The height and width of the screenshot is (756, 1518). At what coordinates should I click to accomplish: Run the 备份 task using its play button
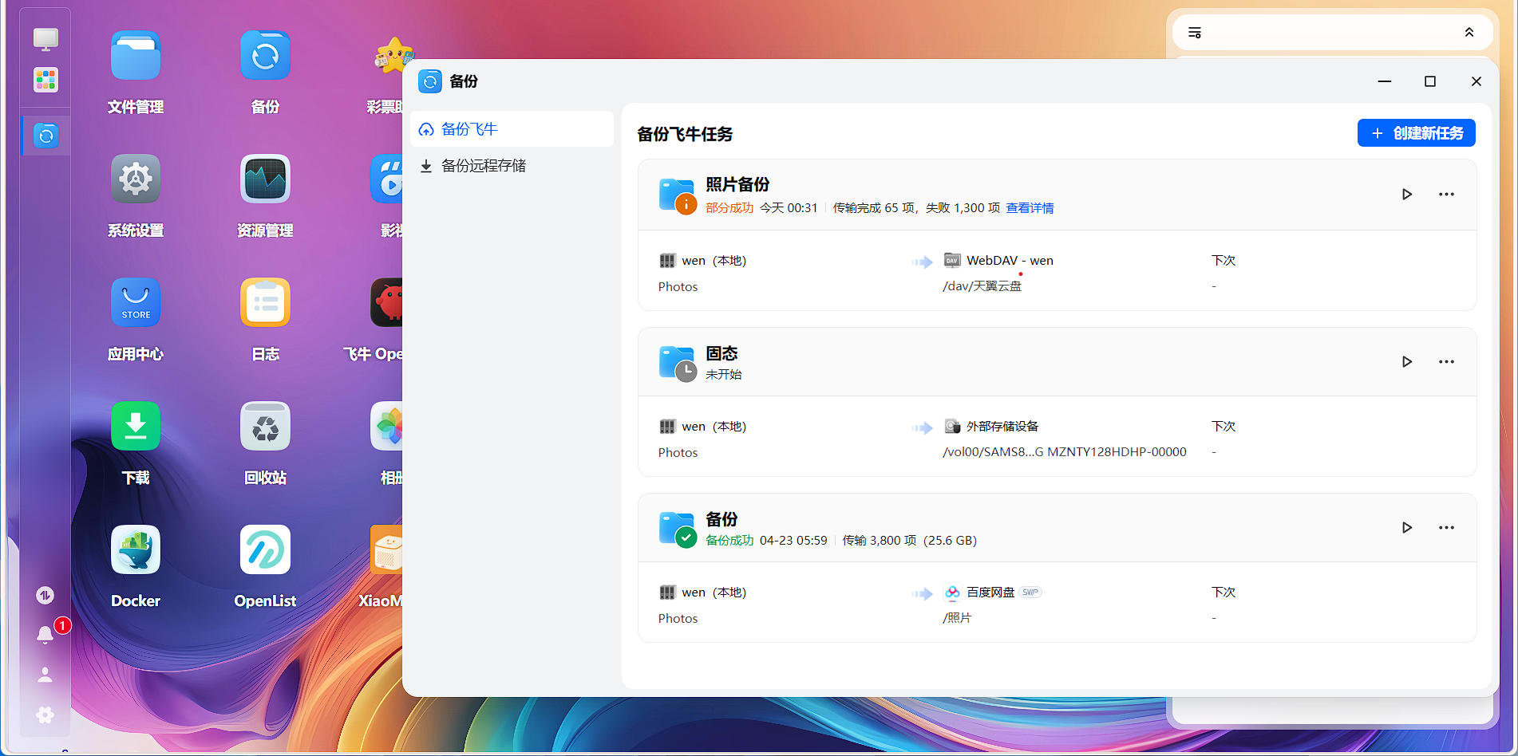1407,527
